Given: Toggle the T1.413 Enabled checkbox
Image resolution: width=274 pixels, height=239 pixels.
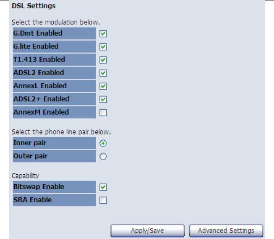Looking at the screenshot, I should pyautogui.click(x=103, y=60).
